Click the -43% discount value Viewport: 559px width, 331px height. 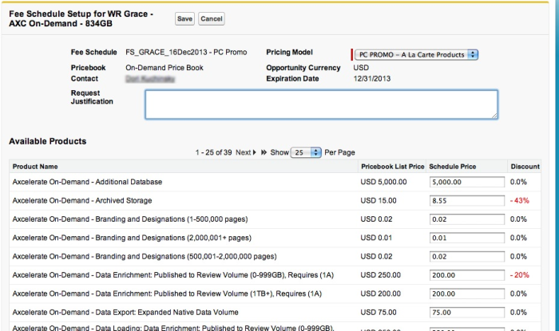click(x=519, y=200)
